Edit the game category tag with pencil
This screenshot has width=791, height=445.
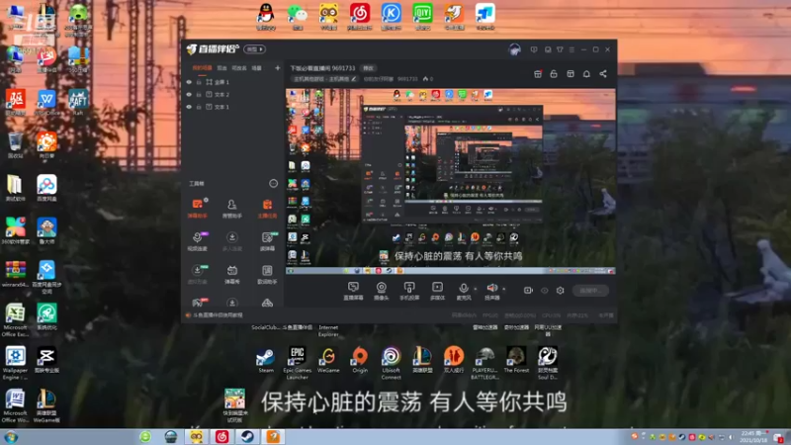click(x=325, y=79)
